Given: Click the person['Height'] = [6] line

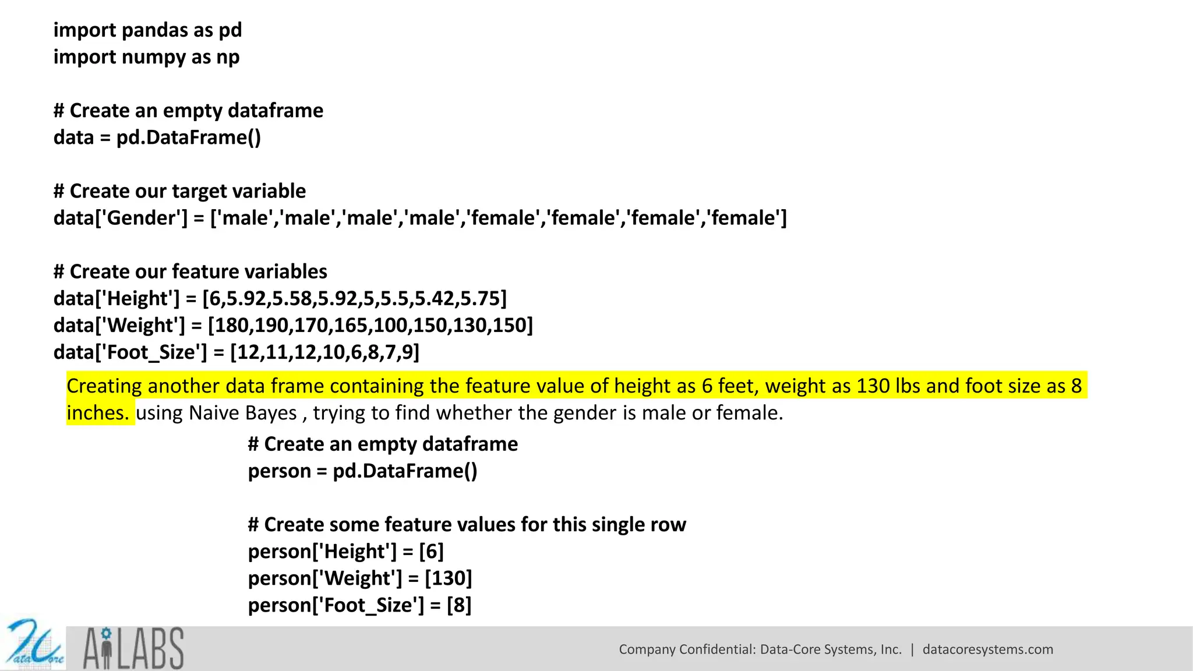Looking at the screenshot, I should click(x=345, y=551).
